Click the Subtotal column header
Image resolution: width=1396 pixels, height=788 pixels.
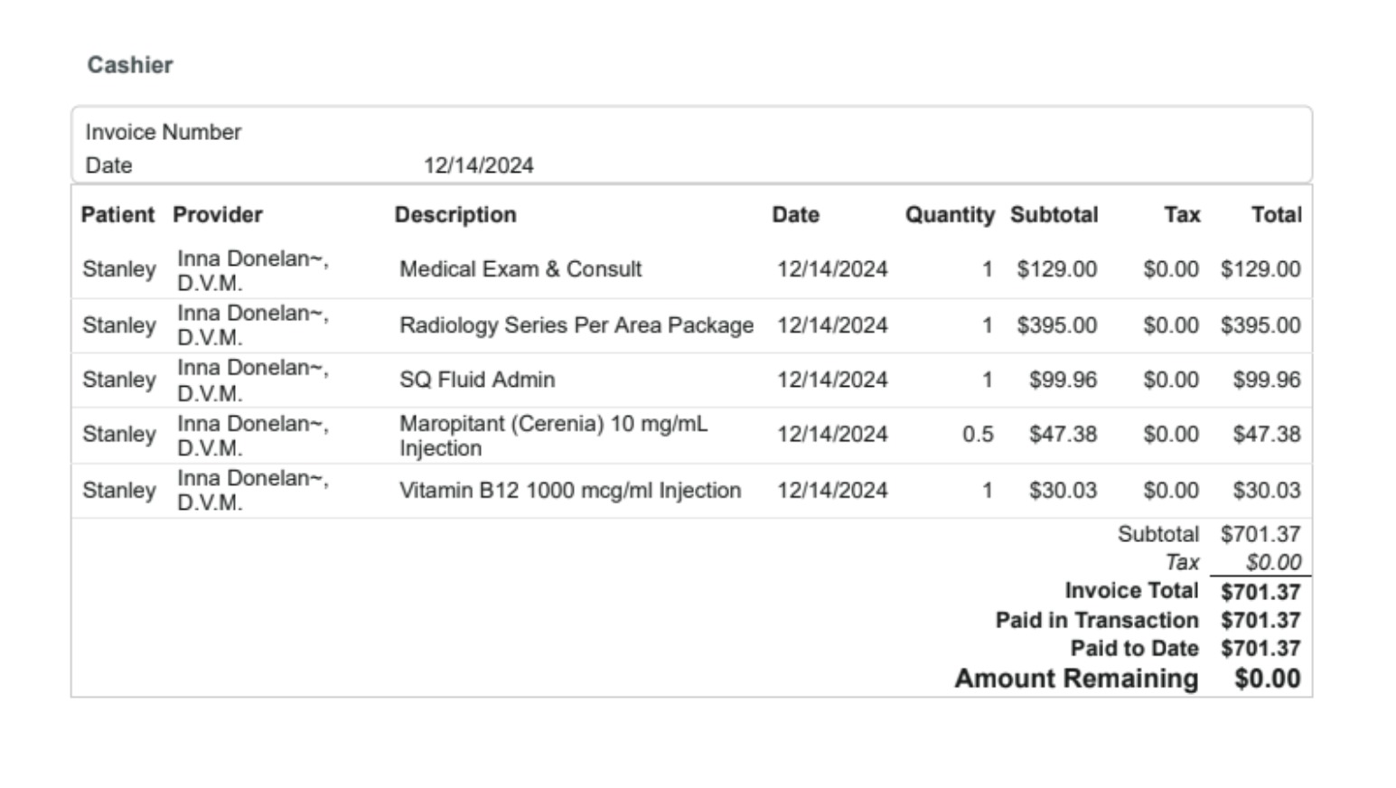(x=1054, y=215)
